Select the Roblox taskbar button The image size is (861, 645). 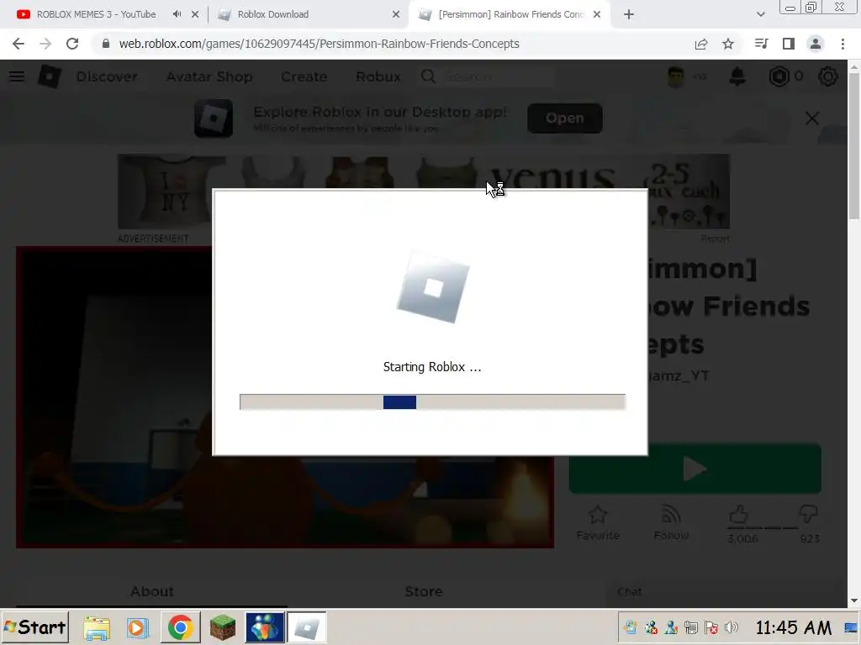(x=306, y=627)
